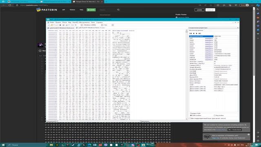Jump to first byte in data inspector
The height and width of the screenshot is (147, 261).
point(191,33)
